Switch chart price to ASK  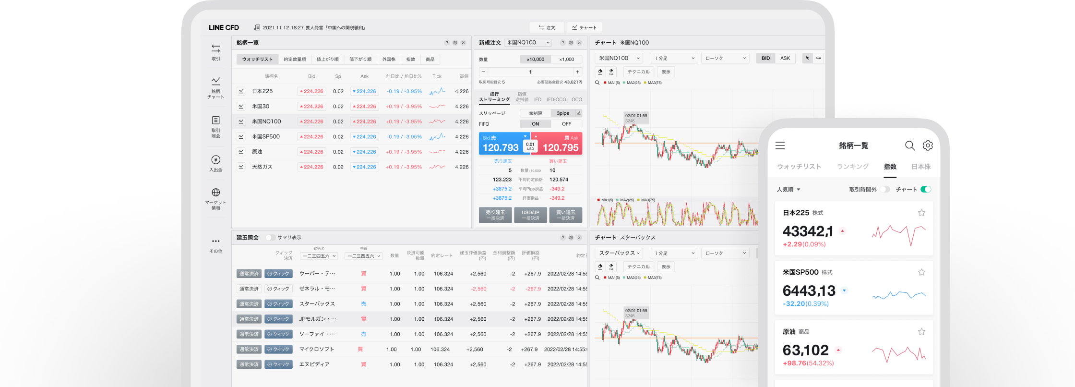point(785,58)
